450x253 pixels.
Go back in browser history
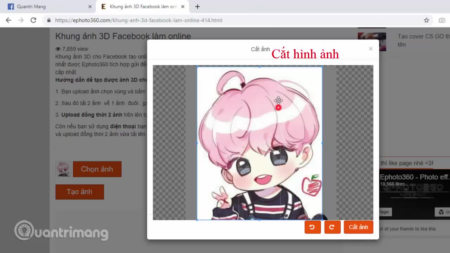click(x=8, y=20)
